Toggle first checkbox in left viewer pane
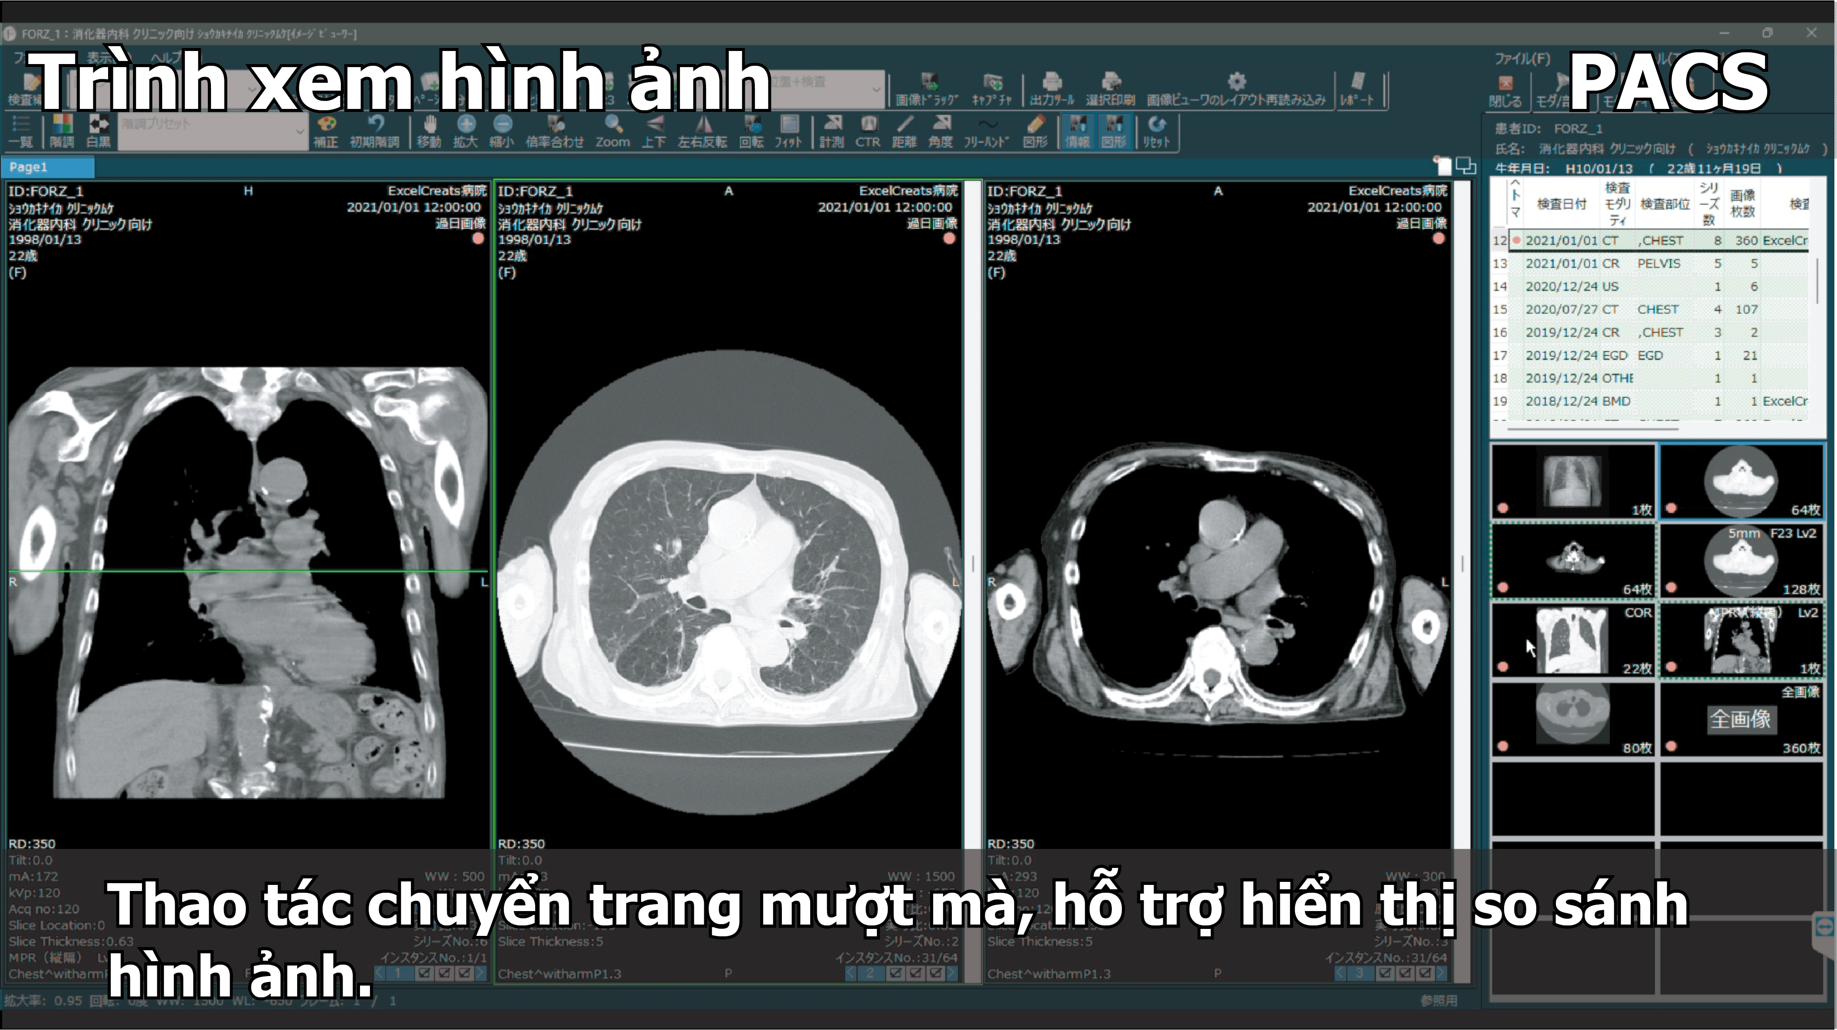This screenshot has height=1030, width=1837. click(425, 973)
